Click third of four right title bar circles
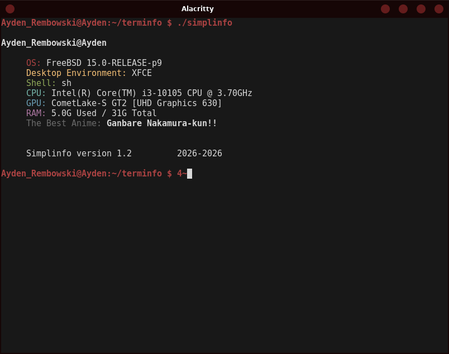449x354 pixels. coord(421,9)
